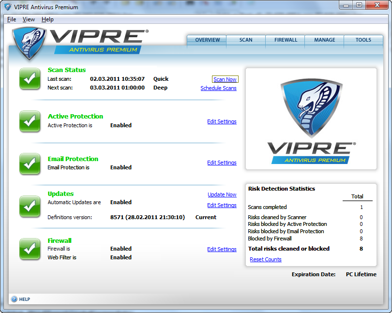Switch to the Scan tab
This screenshot has width=392, height=313.
246,40
